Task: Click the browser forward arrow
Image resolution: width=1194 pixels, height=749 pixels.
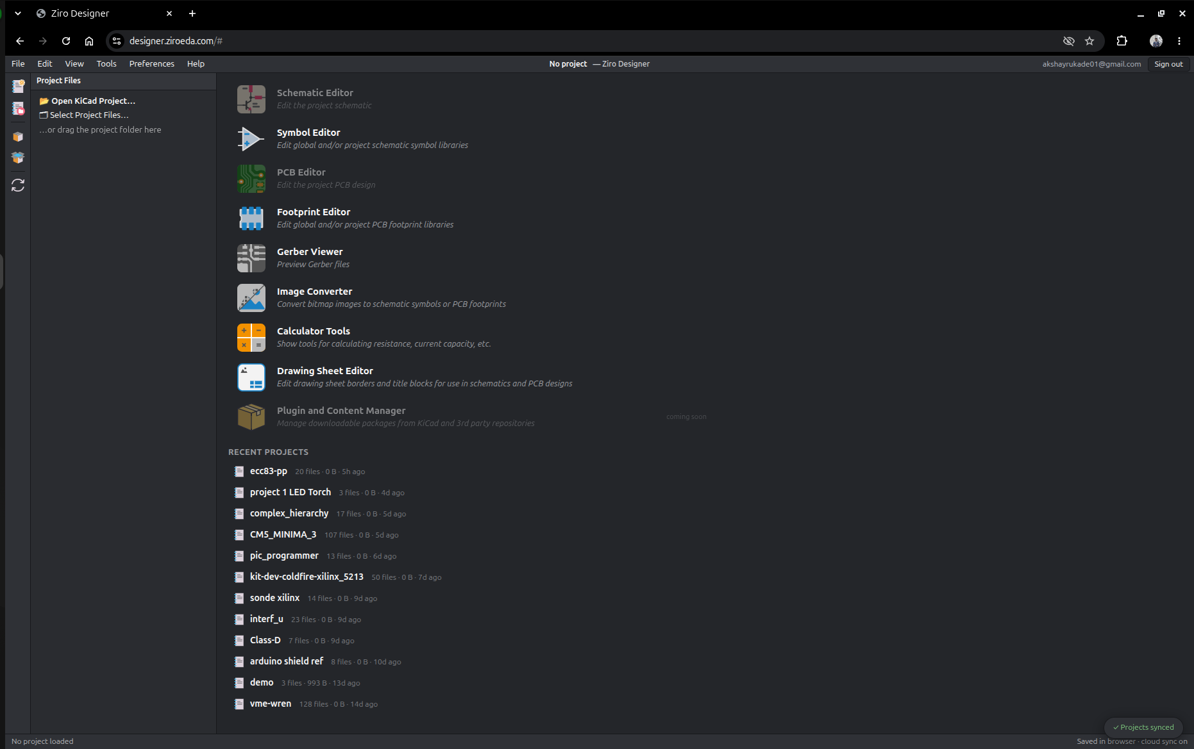Action: coord(43,41)
